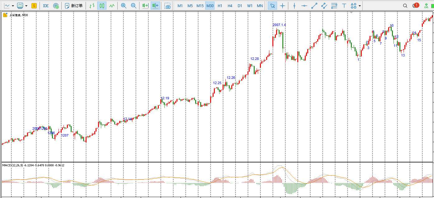Click the zoom out magnifier icon

point(134,6)
